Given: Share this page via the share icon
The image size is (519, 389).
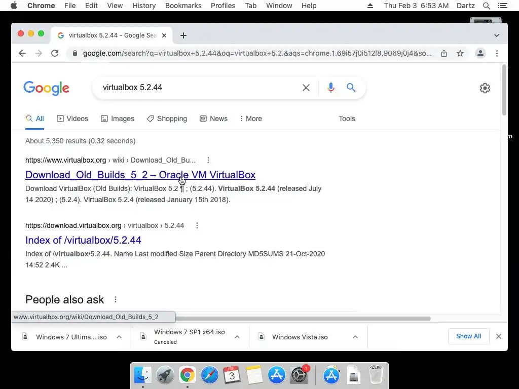Looking at the screenshot, I should click(x=444, y=53).
